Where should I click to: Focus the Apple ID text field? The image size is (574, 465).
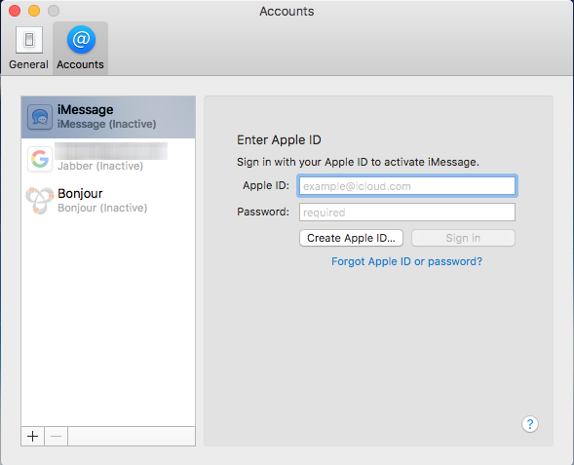pyautogui.click(x=407, y=186)
